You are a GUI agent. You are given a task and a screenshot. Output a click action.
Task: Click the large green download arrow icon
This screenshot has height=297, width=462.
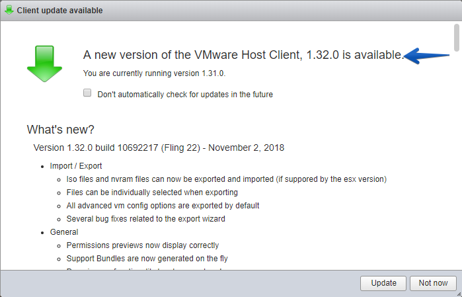(x=44, y=64)
